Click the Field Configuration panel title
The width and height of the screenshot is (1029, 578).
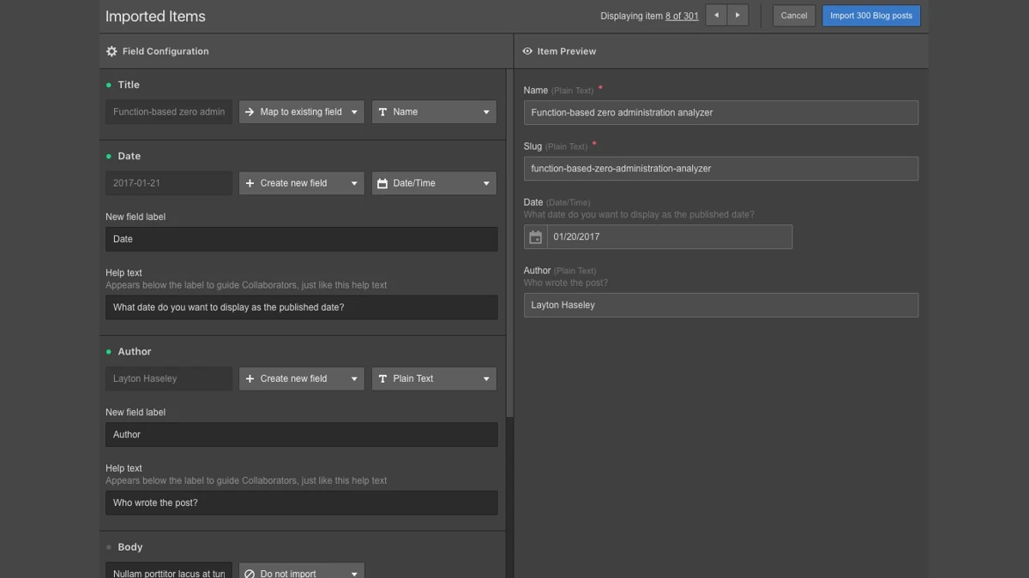point(165,51)
